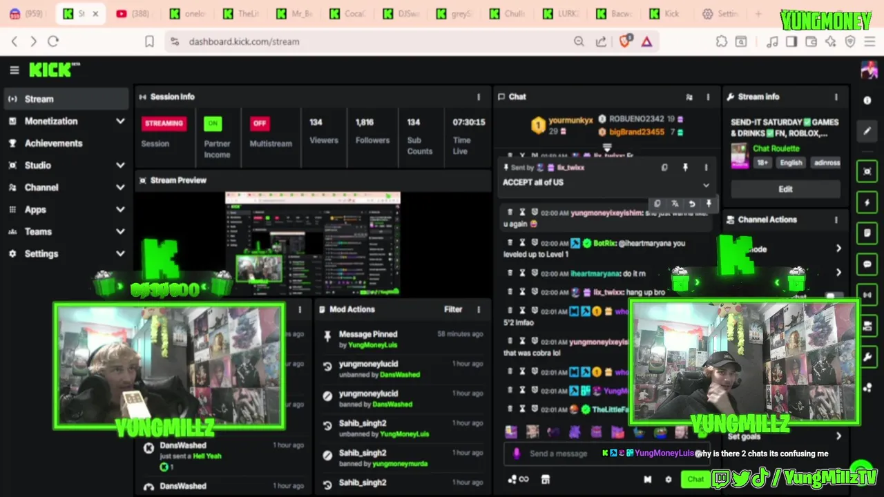Screen dimensions: 884x497
Task: Open Achievements in the sidebar
Action: coord(66,143)
